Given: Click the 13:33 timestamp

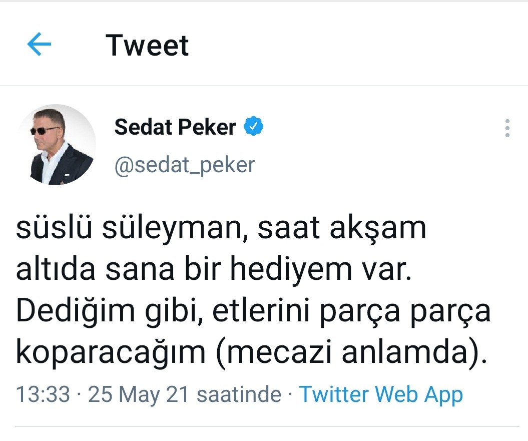Looking at the screenshot, I should [43, 394].
